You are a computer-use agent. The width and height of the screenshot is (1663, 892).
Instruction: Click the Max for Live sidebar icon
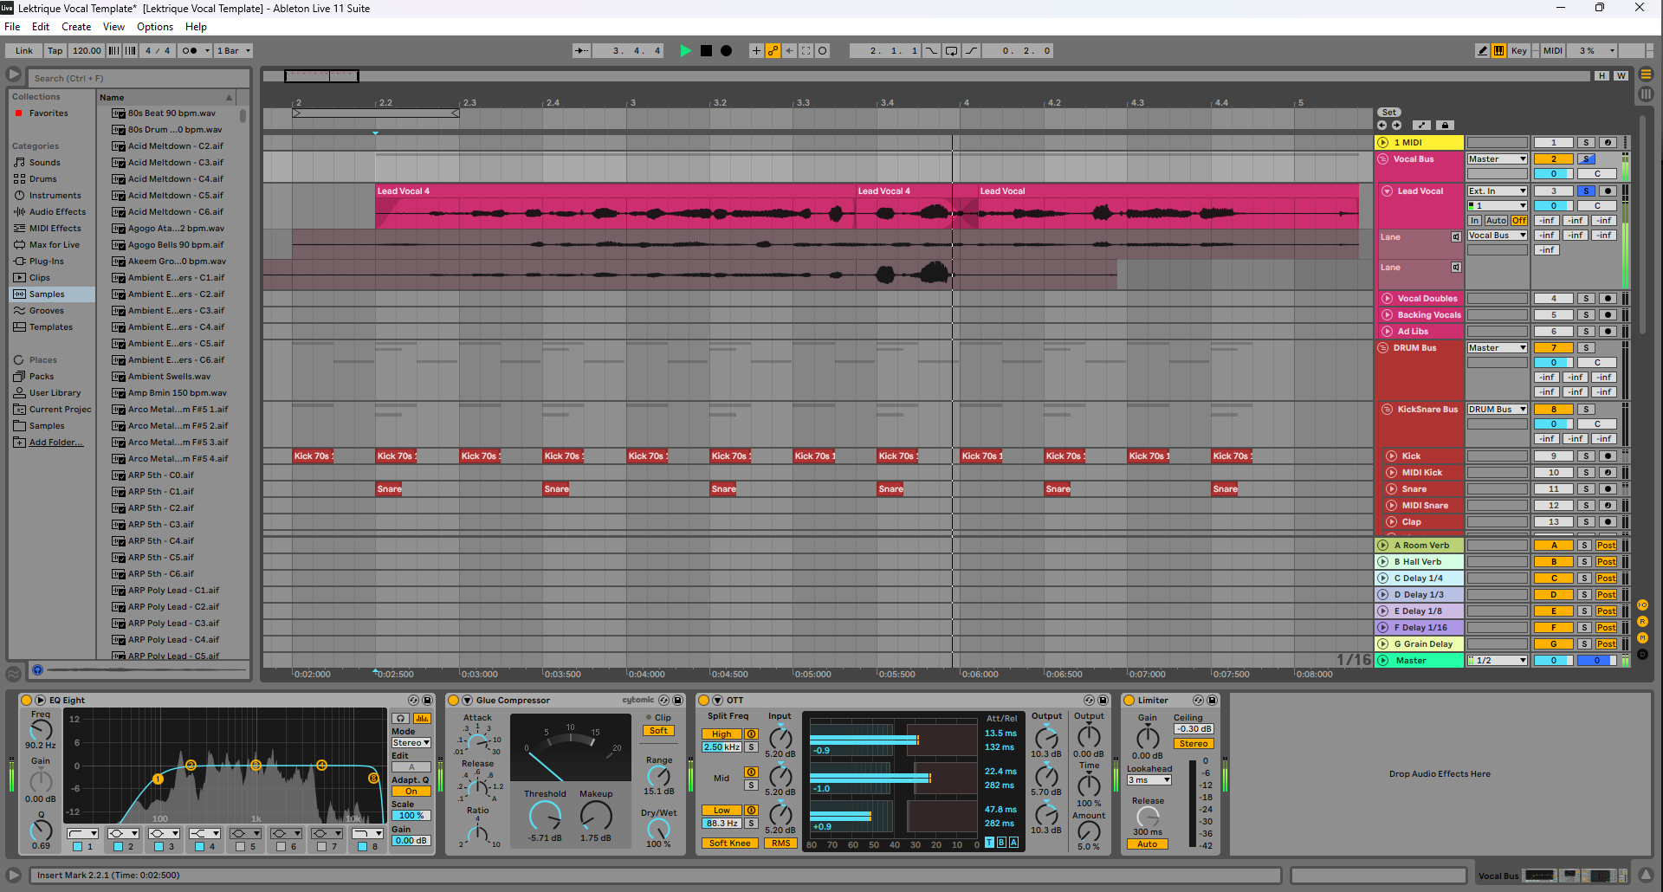19,244
